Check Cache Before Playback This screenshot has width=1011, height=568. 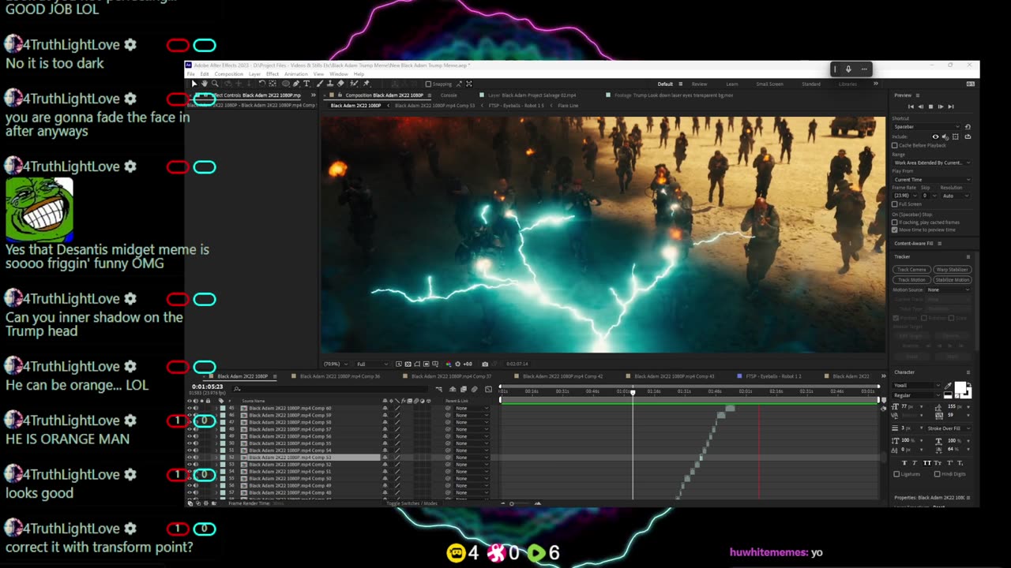pos(895,145)
